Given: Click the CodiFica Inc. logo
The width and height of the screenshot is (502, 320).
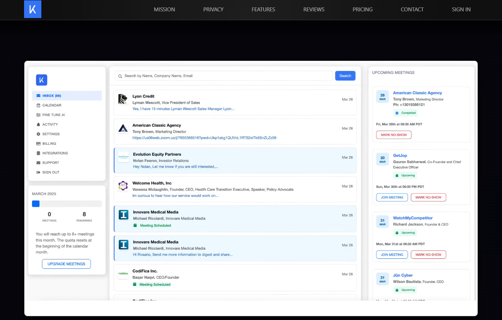Looking at the screenshot, I should point(123,273).
